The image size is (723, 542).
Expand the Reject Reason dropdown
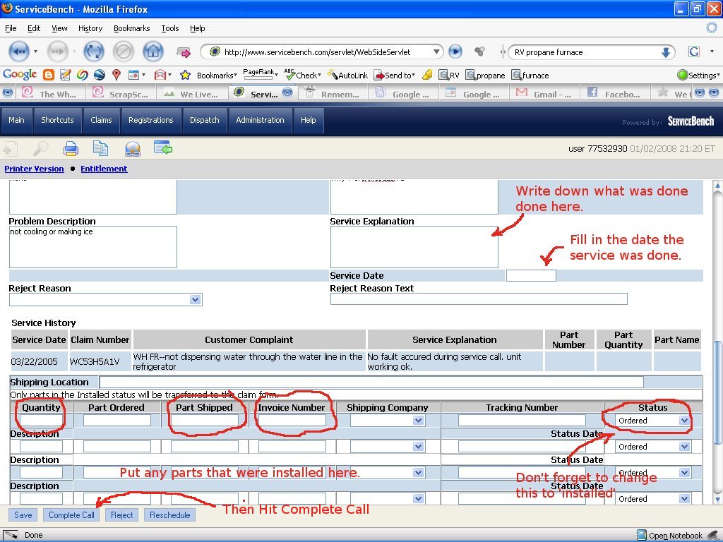pos(195,300)
